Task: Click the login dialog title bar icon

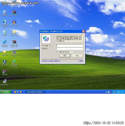Action: click(41, 31)
